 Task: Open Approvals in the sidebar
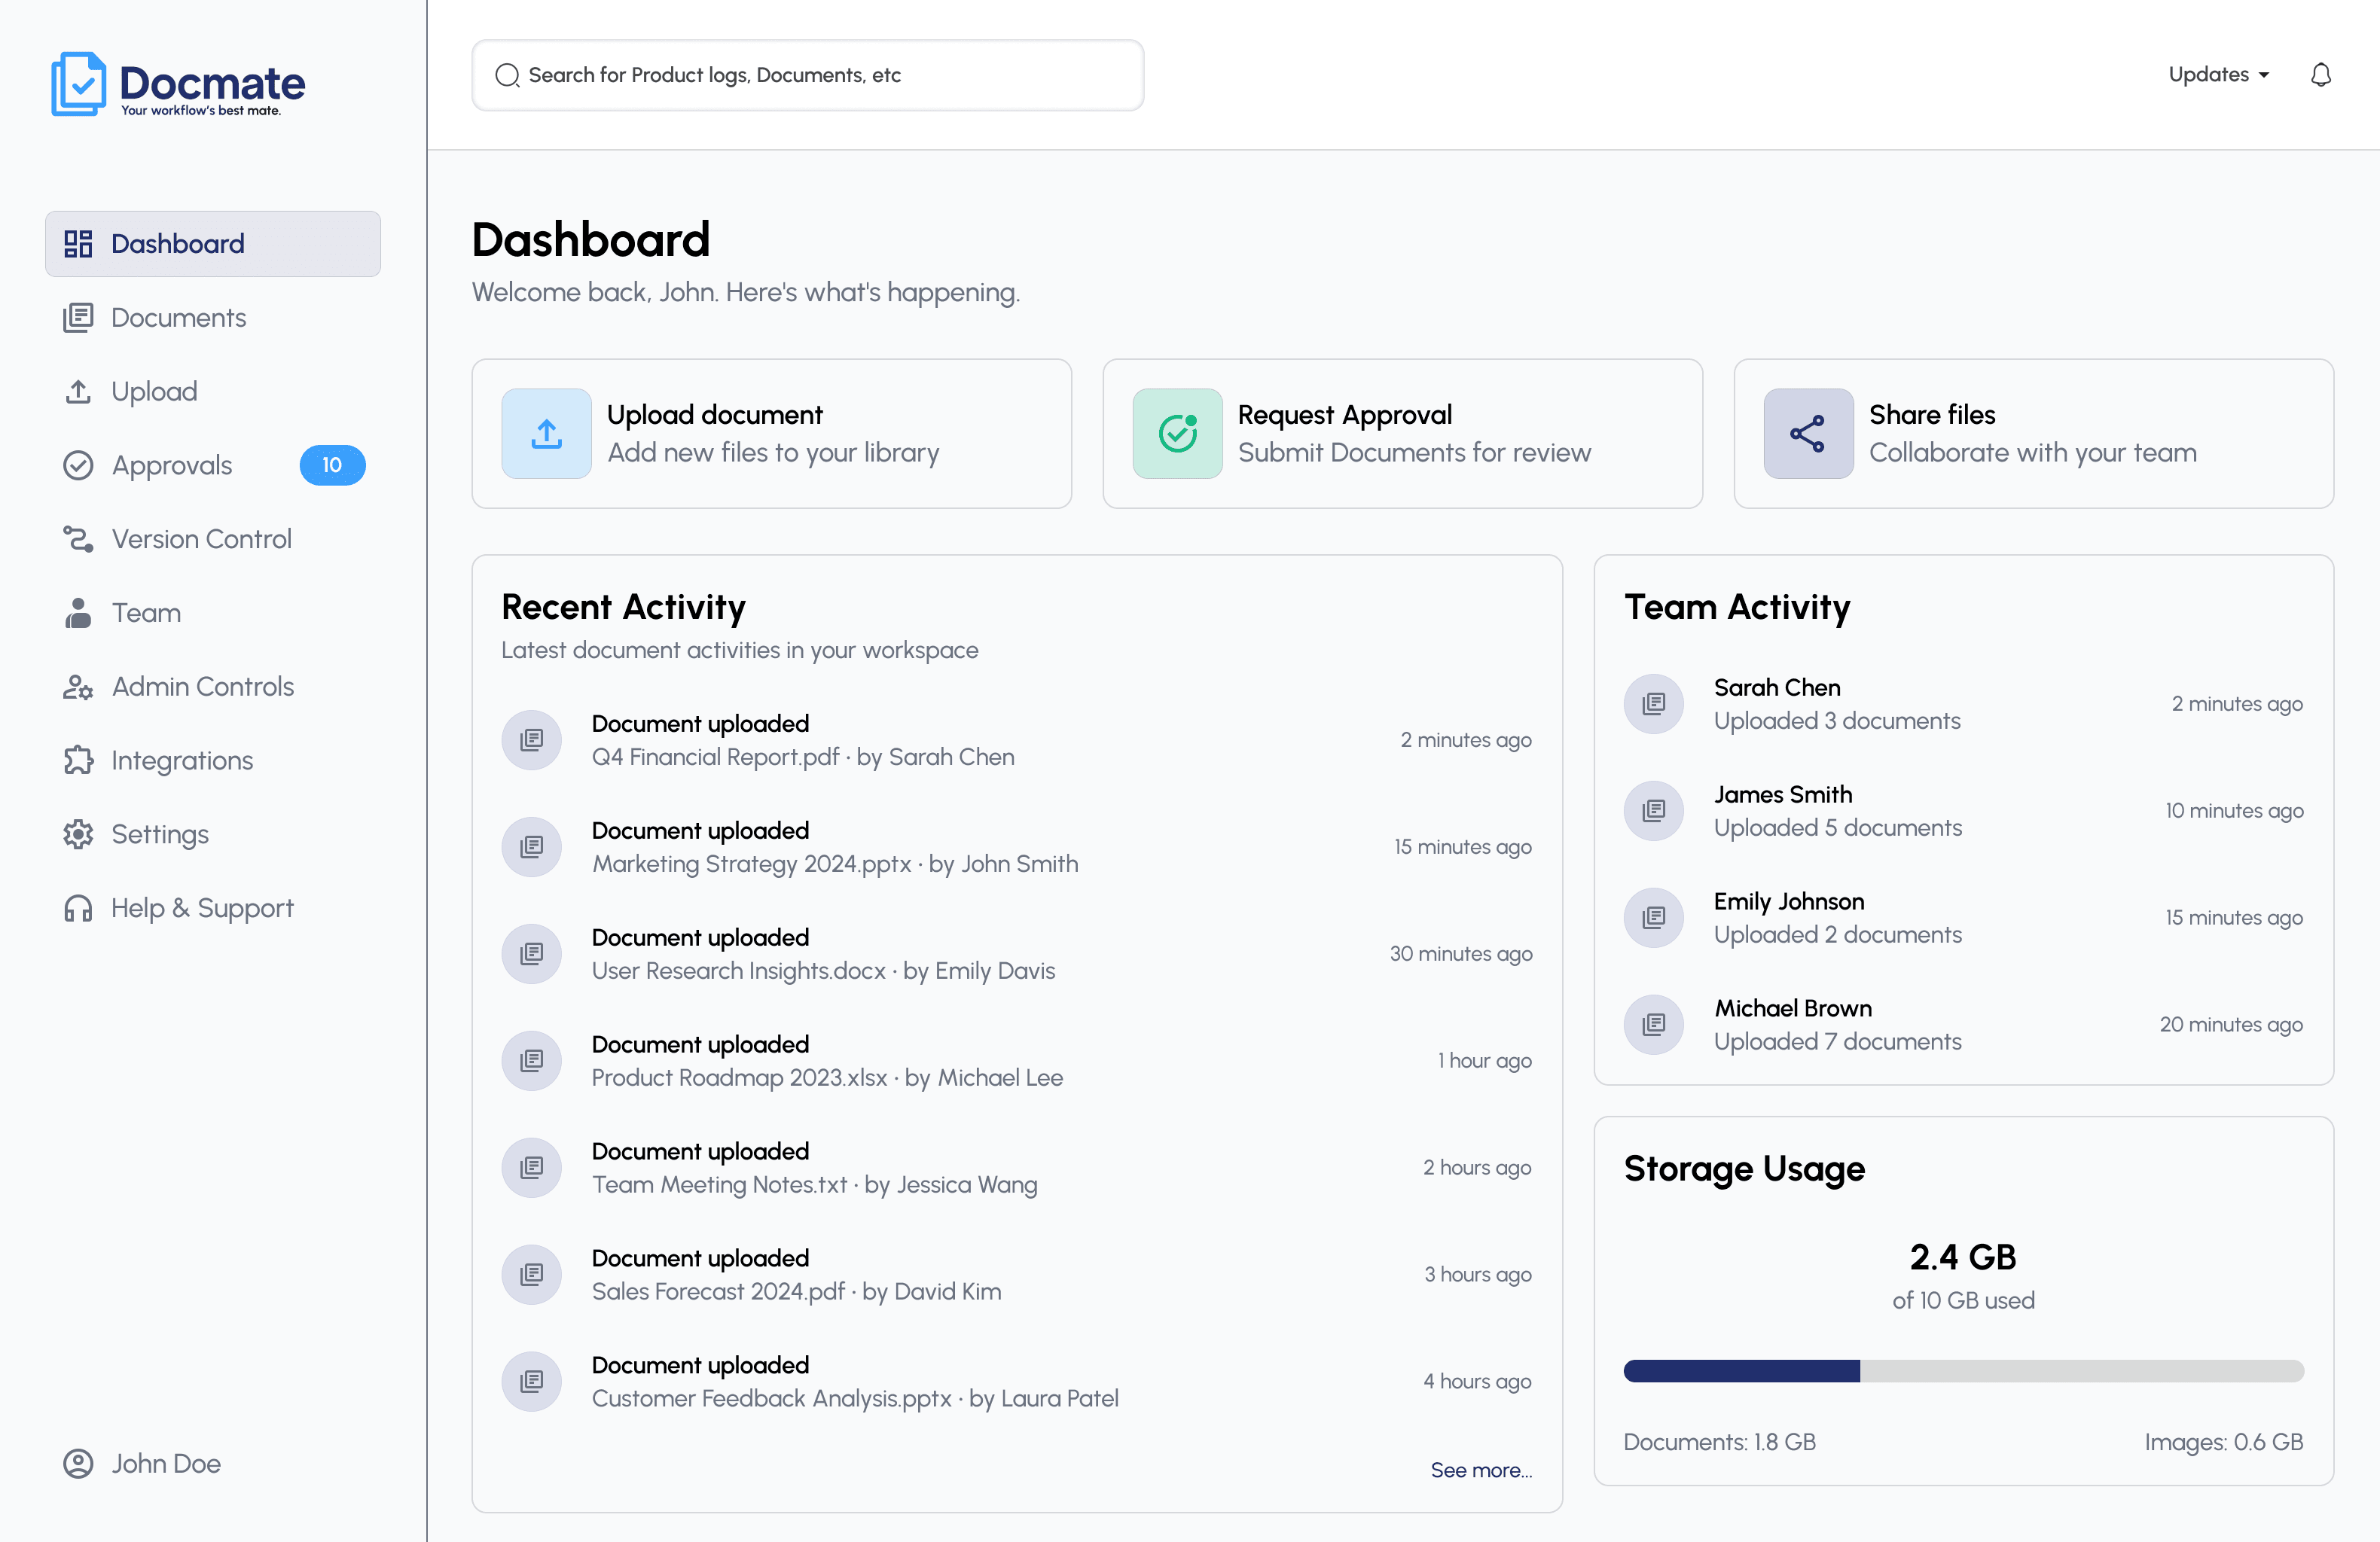(213, 465)
